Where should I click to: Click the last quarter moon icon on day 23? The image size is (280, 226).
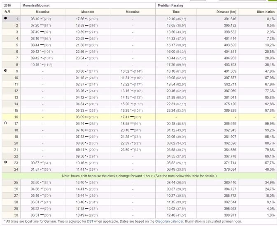(x=5, y=162)
